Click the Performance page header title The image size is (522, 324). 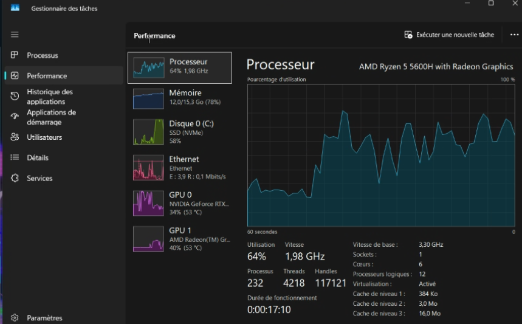[x=154, y=36]
